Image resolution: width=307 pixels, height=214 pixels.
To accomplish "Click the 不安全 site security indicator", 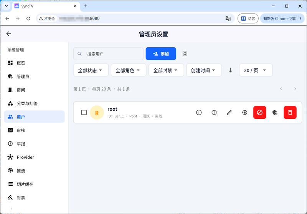I will pyautogui.click(x=47, y=18).
